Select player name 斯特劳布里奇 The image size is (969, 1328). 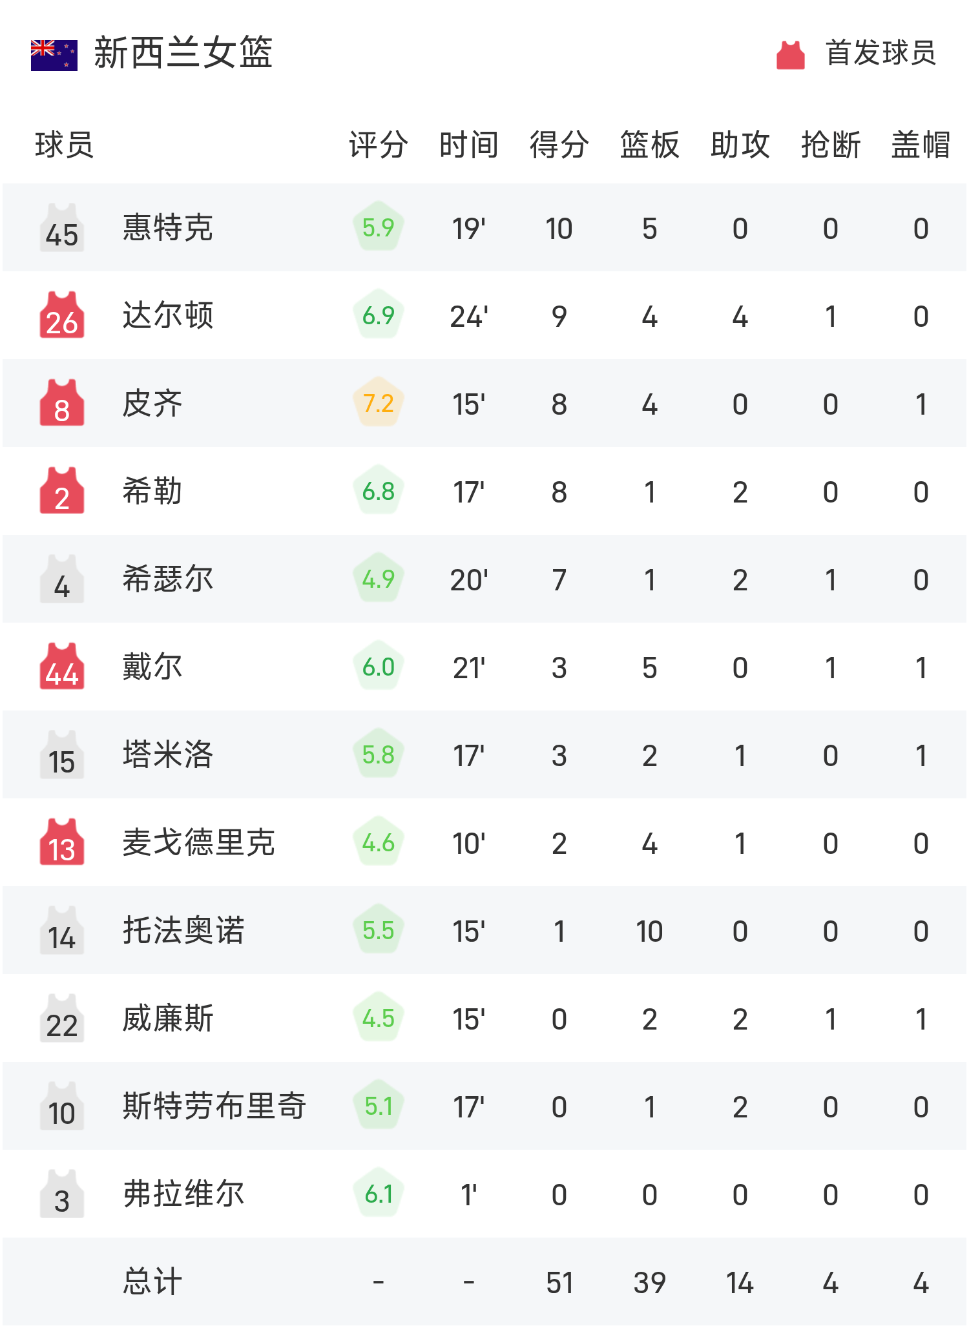[x=214, y=1106]
